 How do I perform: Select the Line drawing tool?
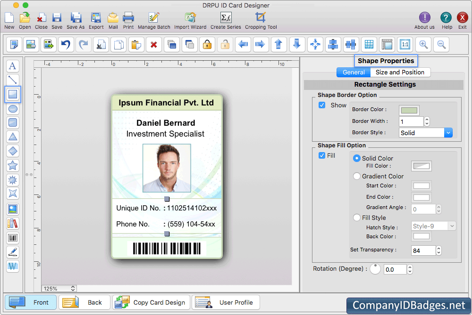13,80
